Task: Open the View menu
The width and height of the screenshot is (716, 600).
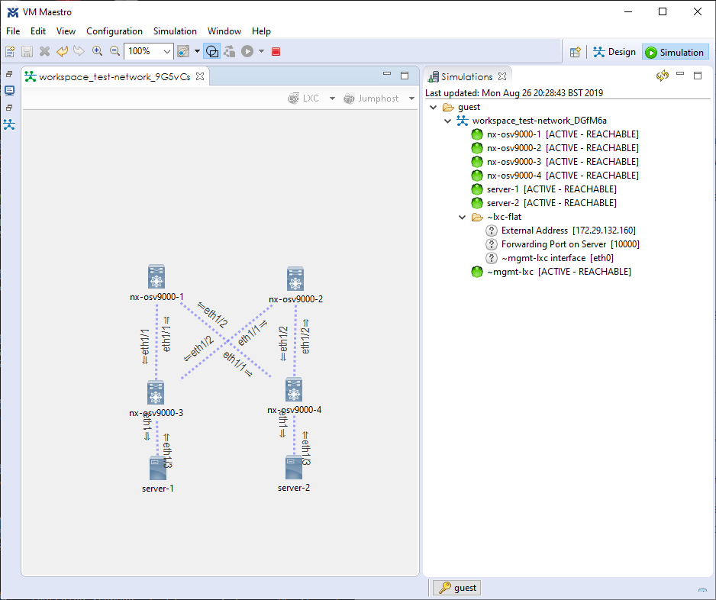Action: (x=66, y=31)
